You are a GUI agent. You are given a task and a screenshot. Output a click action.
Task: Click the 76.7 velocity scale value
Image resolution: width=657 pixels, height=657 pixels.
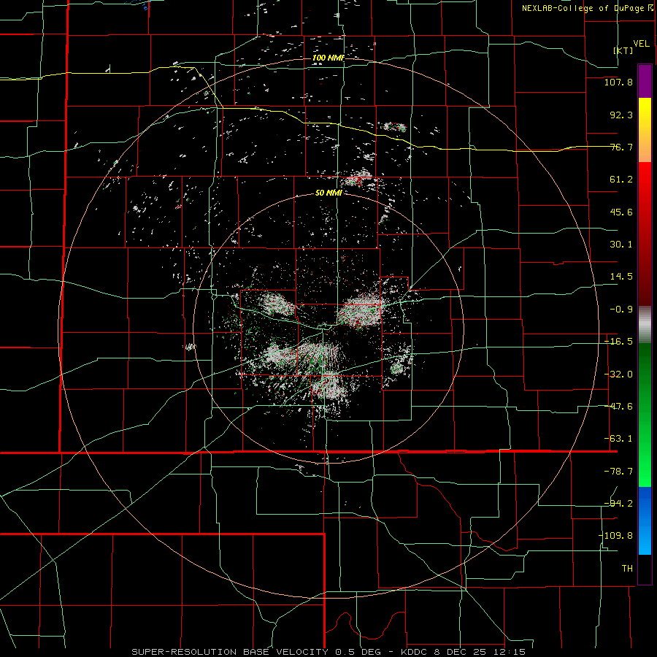tap(621, 147)
